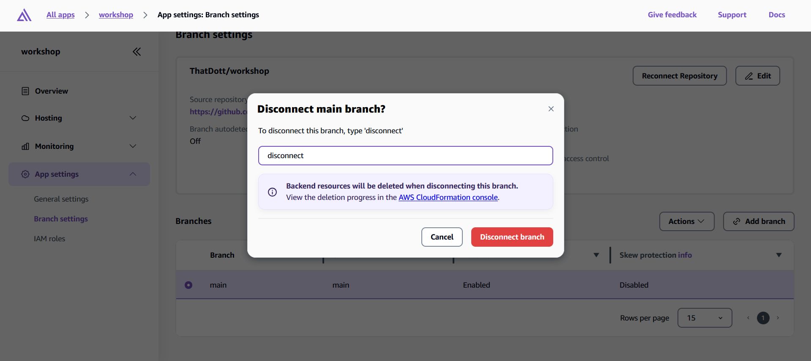Click the AWS Amplify logo icon
Image resolution: width=811 pixels, height=361 pixels.
[24, 15]
